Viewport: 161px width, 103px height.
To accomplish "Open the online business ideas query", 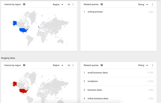I will tap(98, 98).
